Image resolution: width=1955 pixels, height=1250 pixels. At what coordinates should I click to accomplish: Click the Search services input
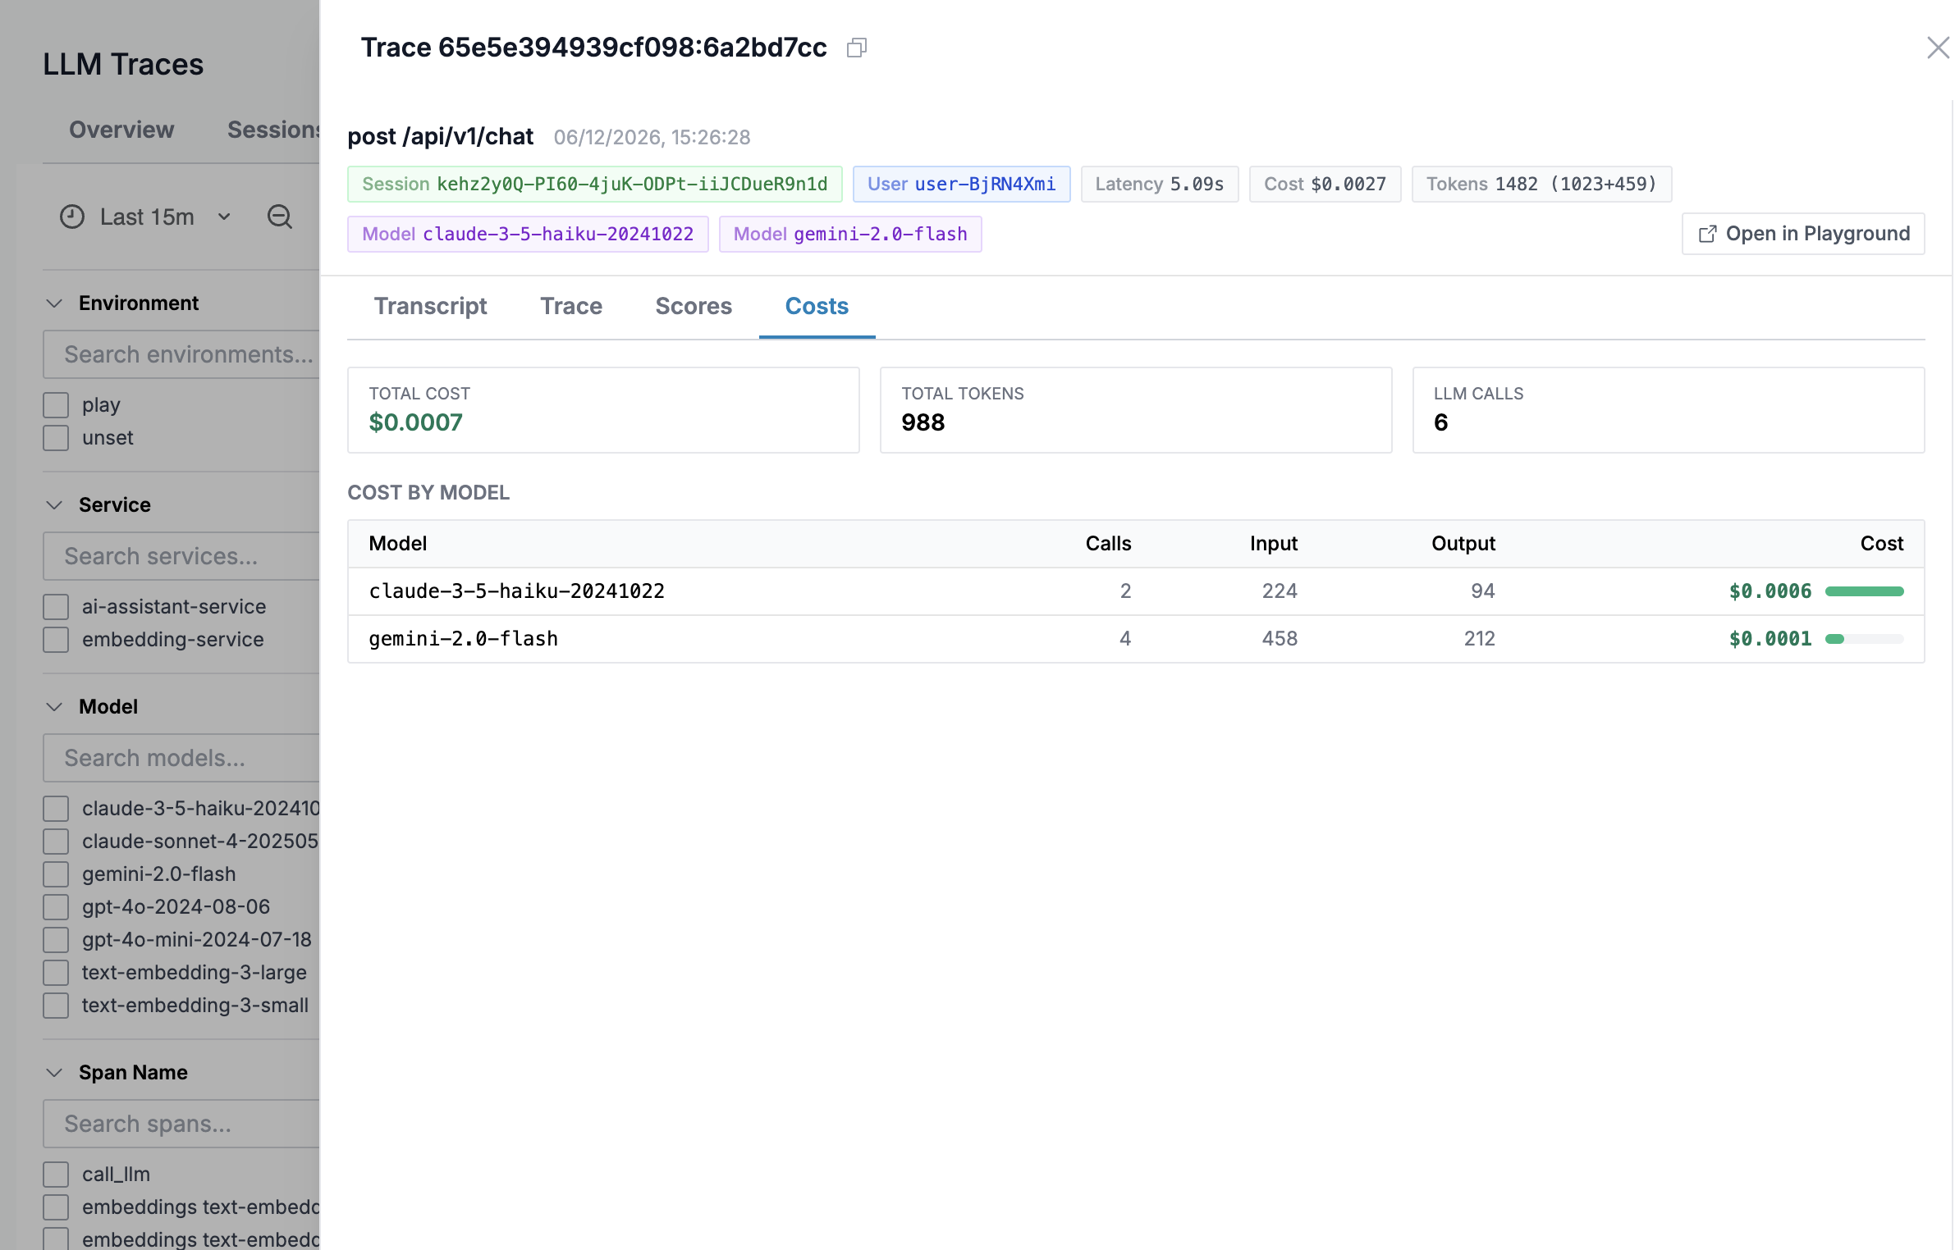pyautogui.click(x=181, y=556)
